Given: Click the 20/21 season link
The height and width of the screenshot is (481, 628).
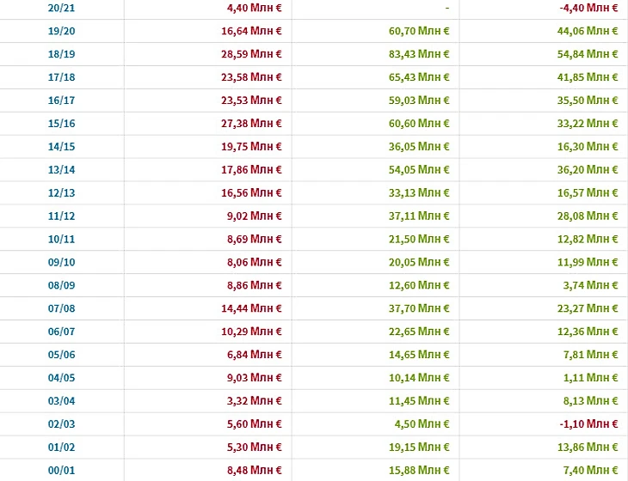Looking at the screenshot, I should [x=60, y=8].
